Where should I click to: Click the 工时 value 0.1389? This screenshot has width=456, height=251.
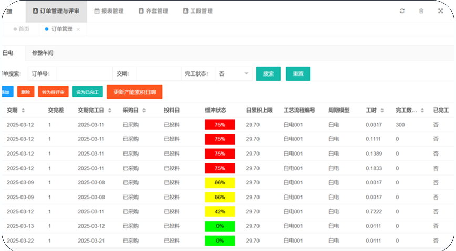374,154
